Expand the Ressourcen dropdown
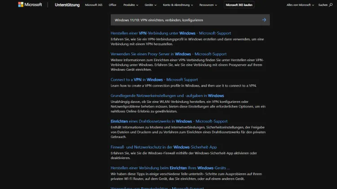The image size is (337, 189). [x=208, y=5]
